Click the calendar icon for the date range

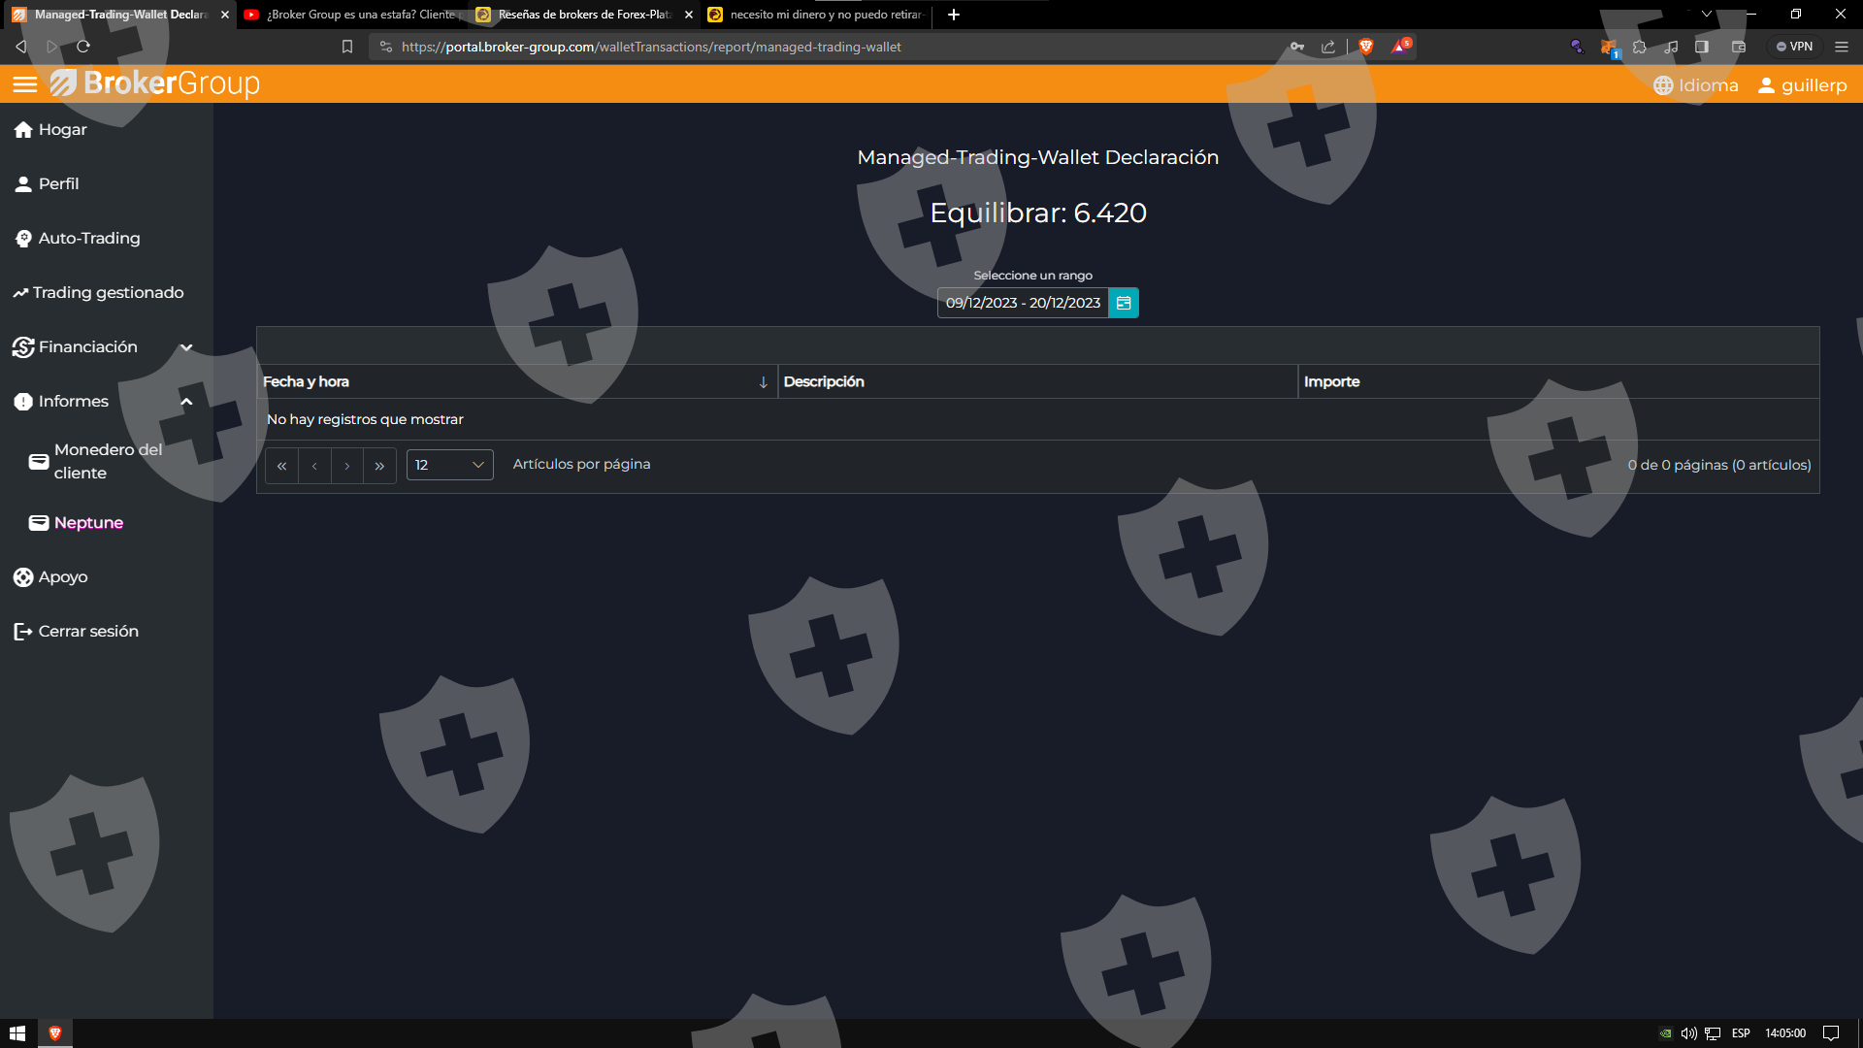point(1124,303)
